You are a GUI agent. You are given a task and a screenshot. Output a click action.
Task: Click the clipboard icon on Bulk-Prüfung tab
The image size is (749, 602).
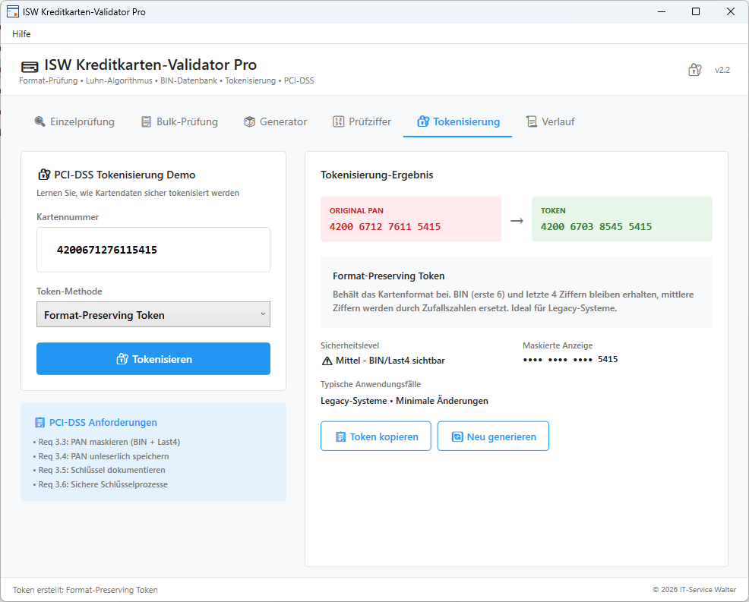pyautogui.click(x=147, y=121)
